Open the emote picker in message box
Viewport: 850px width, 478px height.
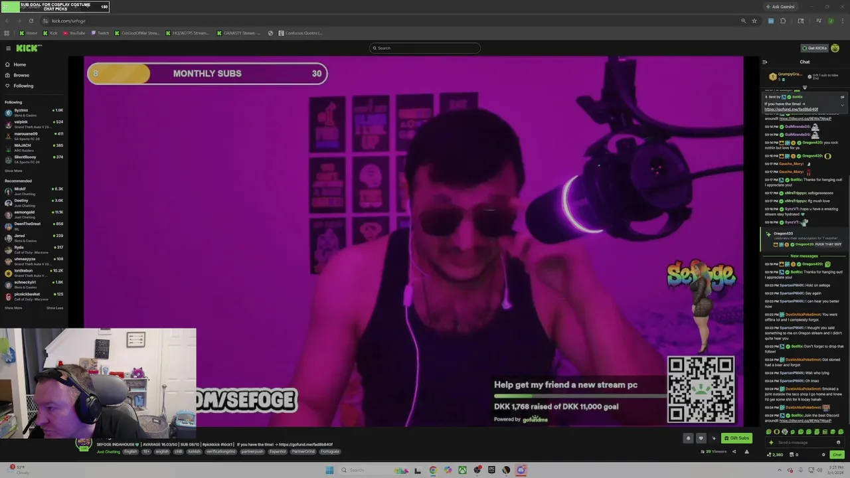(839, 442)
